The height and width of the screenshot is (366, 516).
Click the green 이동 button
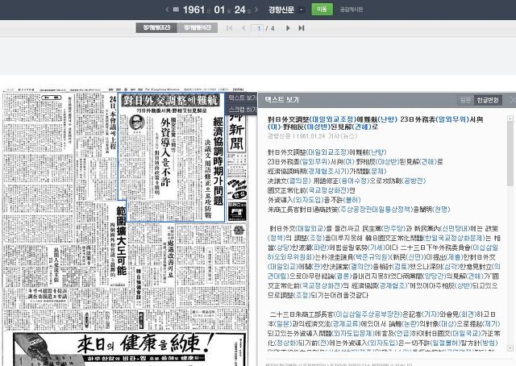pyautogui.click(x=322, y=9)
